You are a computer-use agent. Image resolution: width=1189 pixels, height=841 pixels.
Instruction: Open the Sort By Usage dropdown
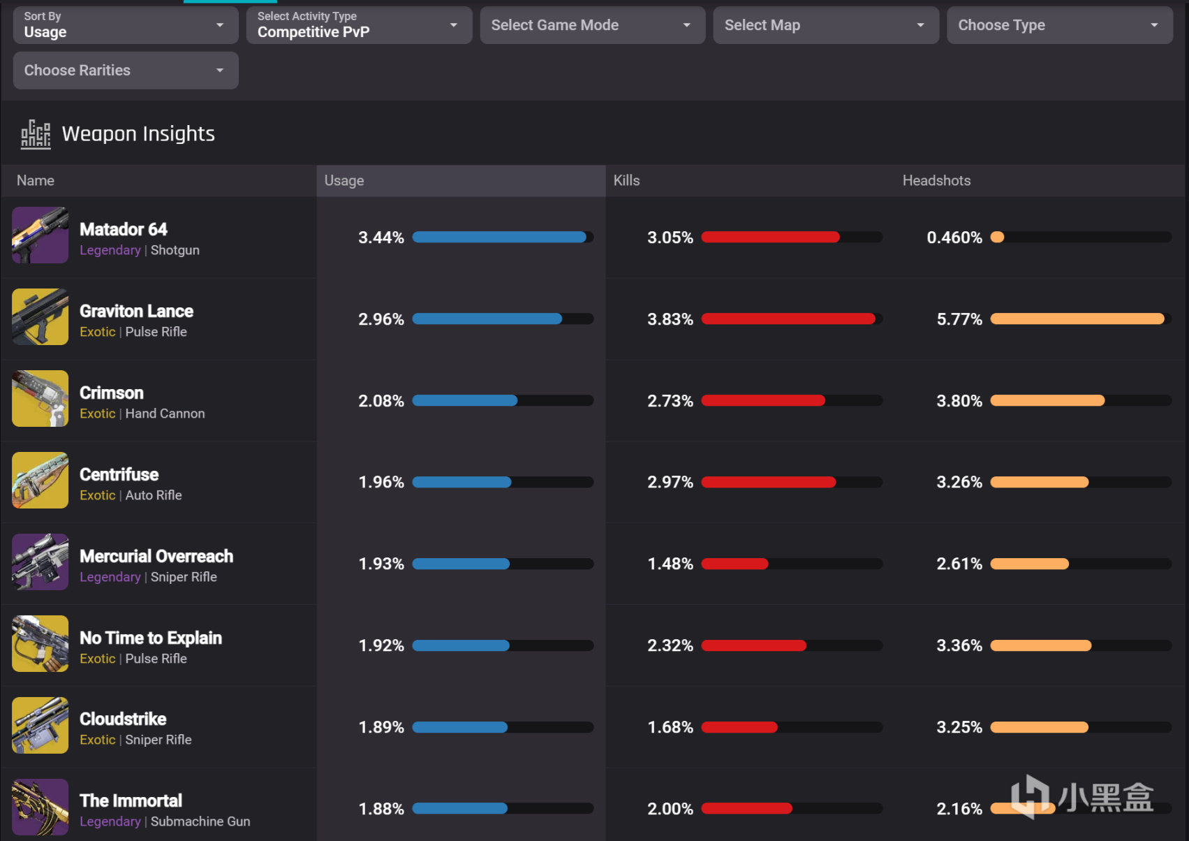(x=126, y=25)
